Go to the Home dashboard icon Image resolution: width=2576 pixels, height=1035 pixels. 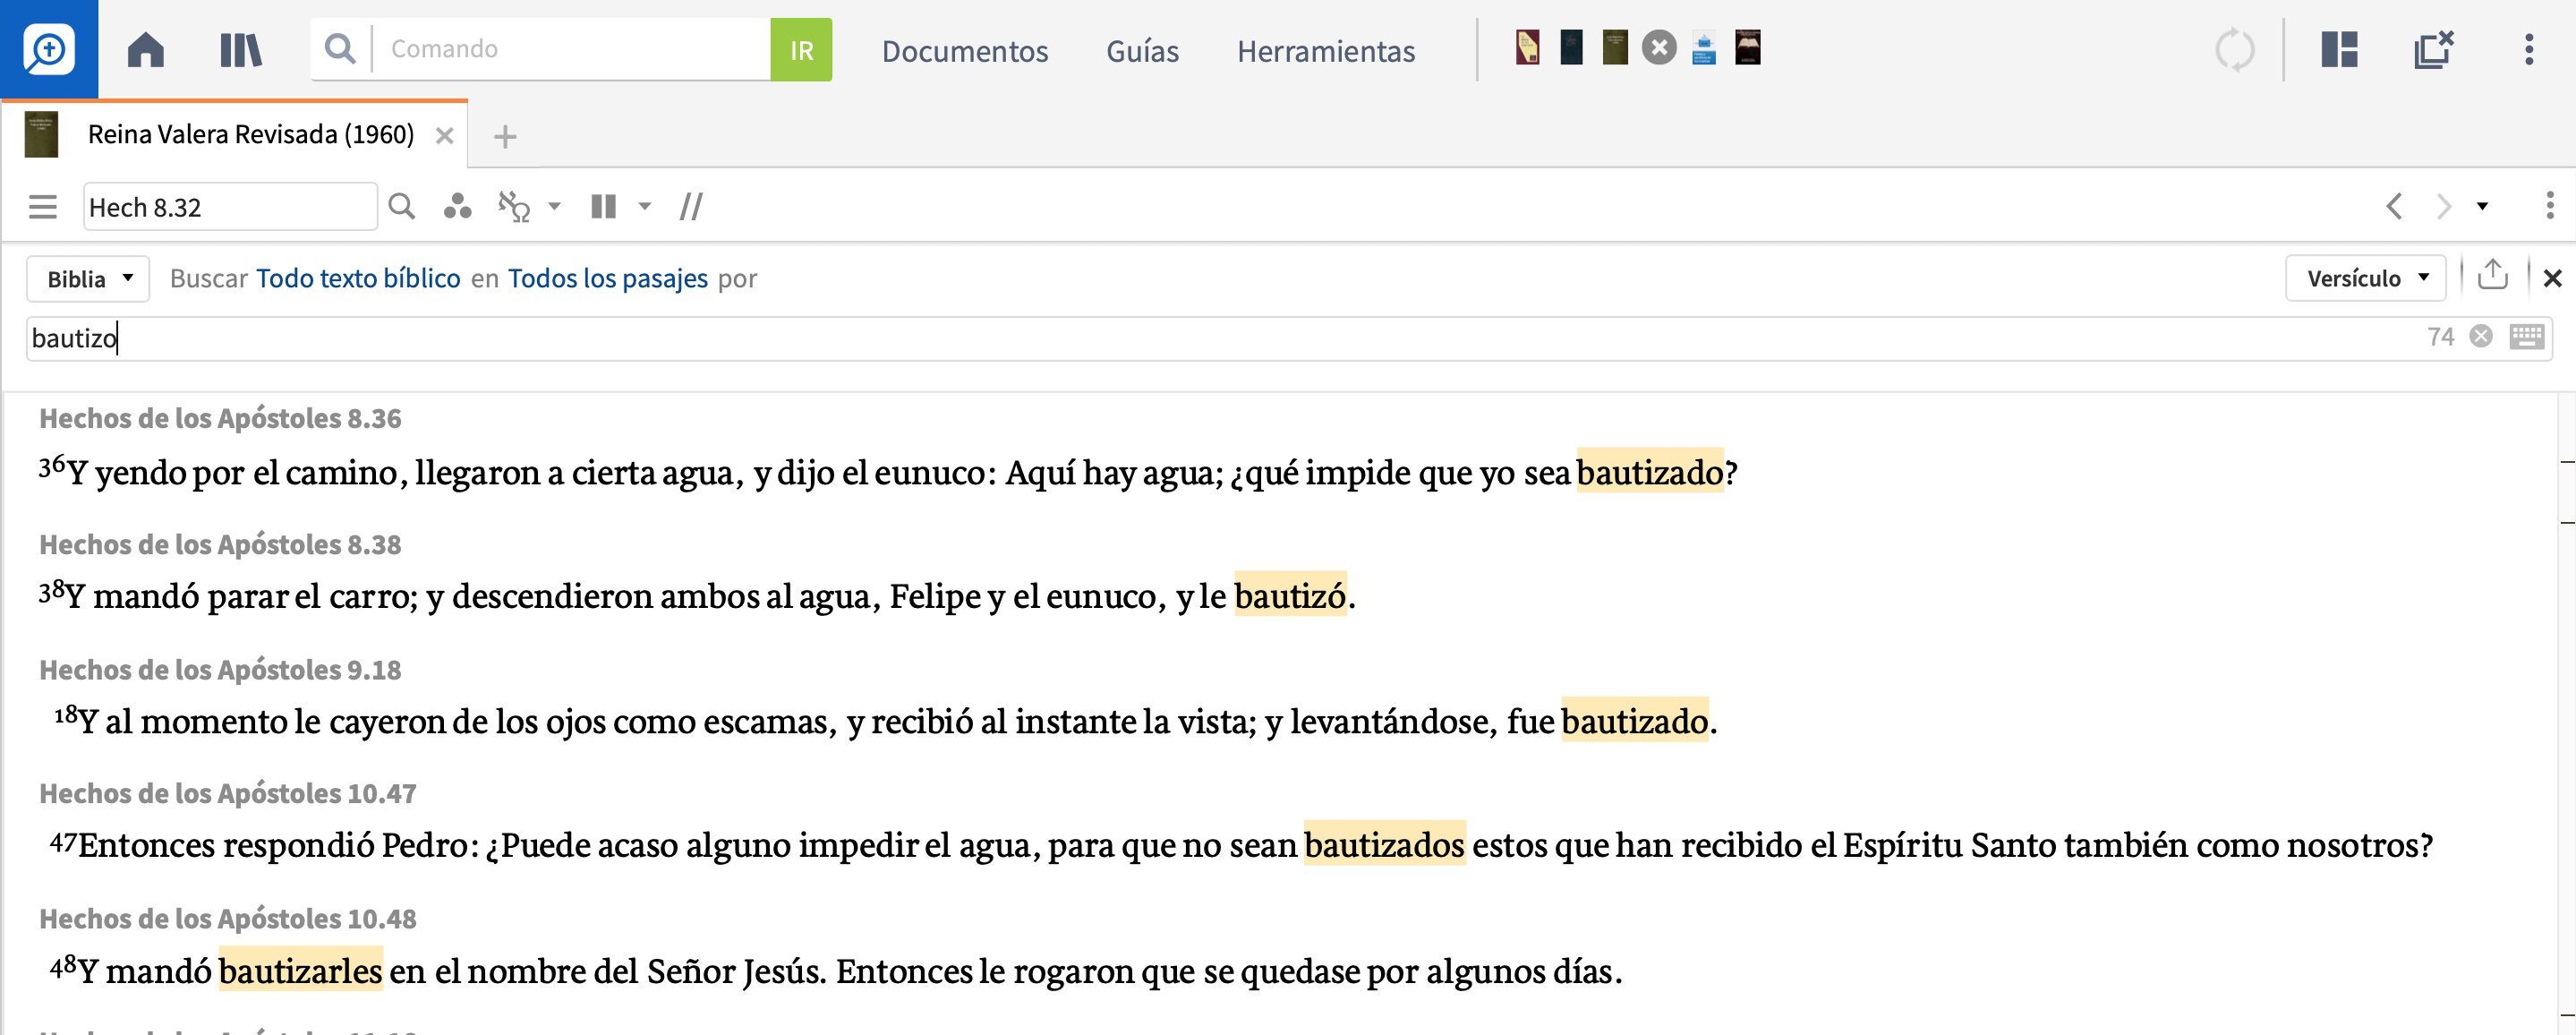coord(146,49)
